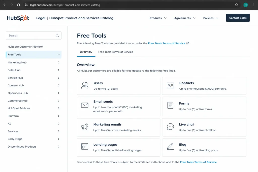This screenshot has height=172, width=258.
Task: Click the Legal header link
Action: (41, 18)
